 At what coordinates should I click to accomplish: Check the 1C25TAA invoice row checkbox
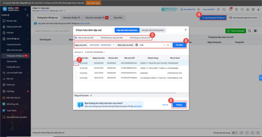[x=76, y=73]
